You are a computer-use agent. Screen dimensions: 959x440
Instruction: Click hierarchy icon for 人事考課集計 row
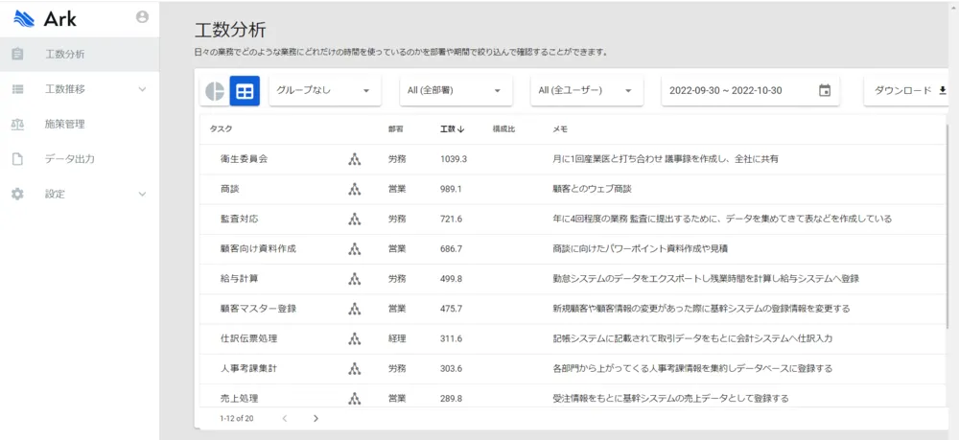pos(354,368)
